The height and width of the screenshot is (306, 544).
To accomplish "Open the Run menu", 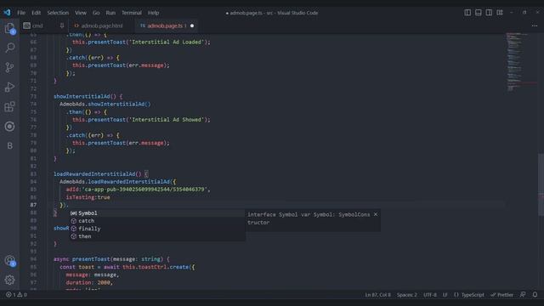I will pos(110,13).
